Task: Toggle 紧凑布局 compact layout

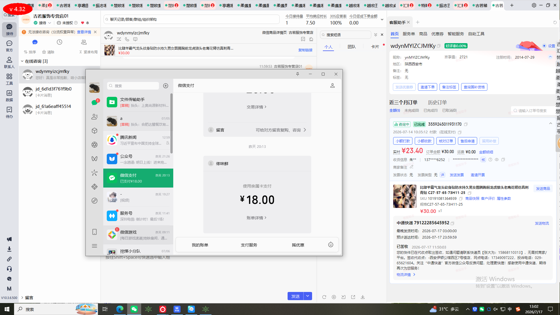Action: click(x=89, y=52)
